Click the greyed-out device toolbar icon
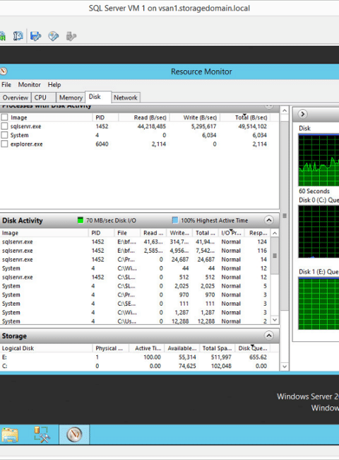 71,36
